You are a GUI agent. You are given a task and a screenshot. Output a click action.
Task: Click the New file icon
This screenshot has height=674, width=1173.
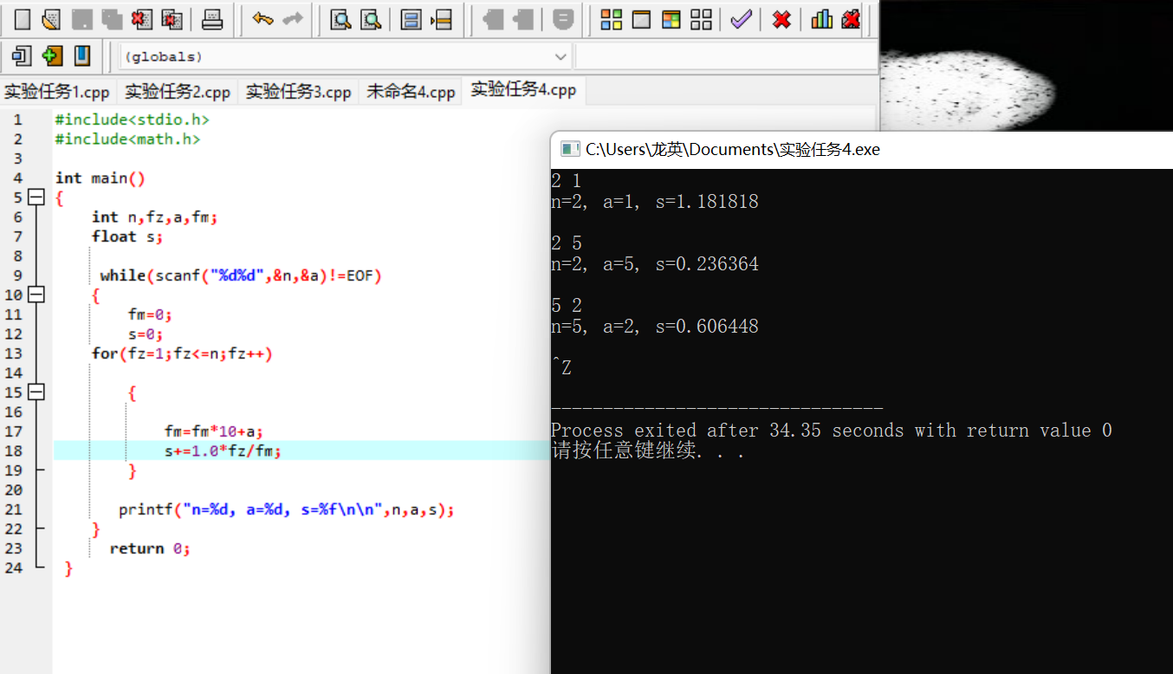pyautogui.click(x=23, y=19)
